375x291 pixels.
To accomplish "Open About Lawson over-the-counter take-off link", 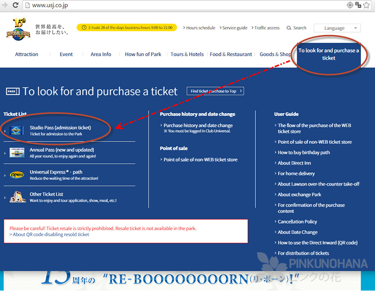I will pyautogui.click(x=318, y=184).
